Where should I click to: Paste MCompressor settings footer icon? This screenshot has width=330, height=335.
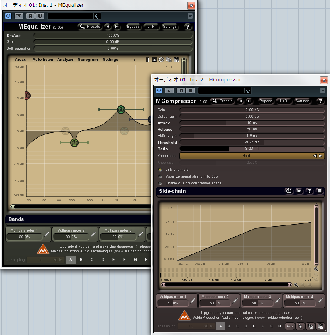coord(320,326)
